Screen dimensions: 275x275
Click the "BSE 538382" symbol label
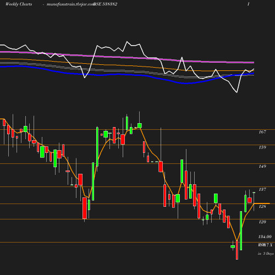106,4
